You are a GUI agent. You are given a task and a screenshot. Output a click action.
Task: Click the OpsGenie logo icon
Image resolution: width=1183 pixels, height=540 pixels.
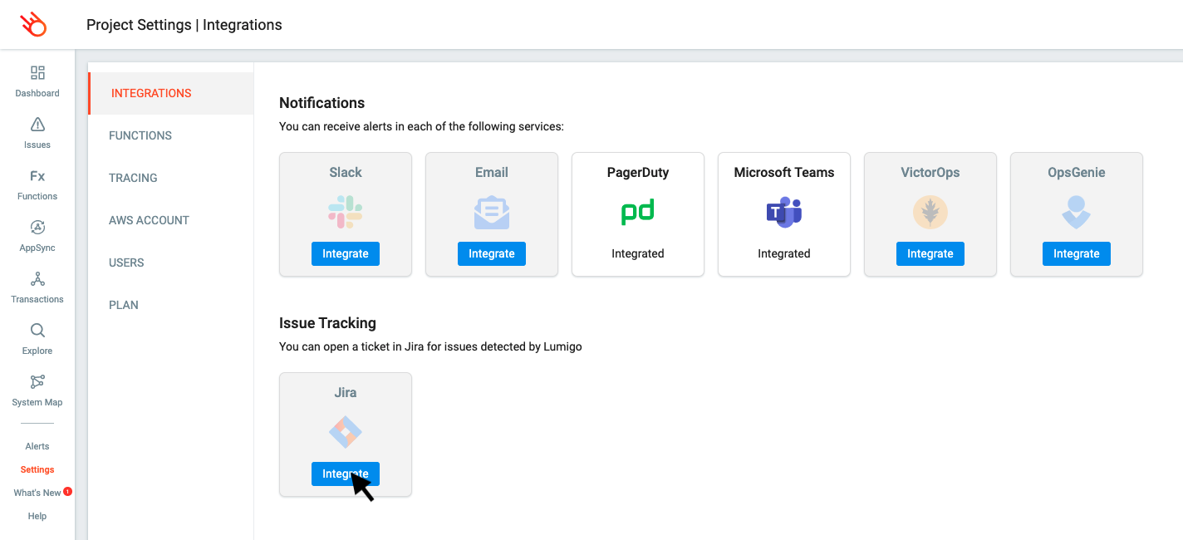point(1077,212)
